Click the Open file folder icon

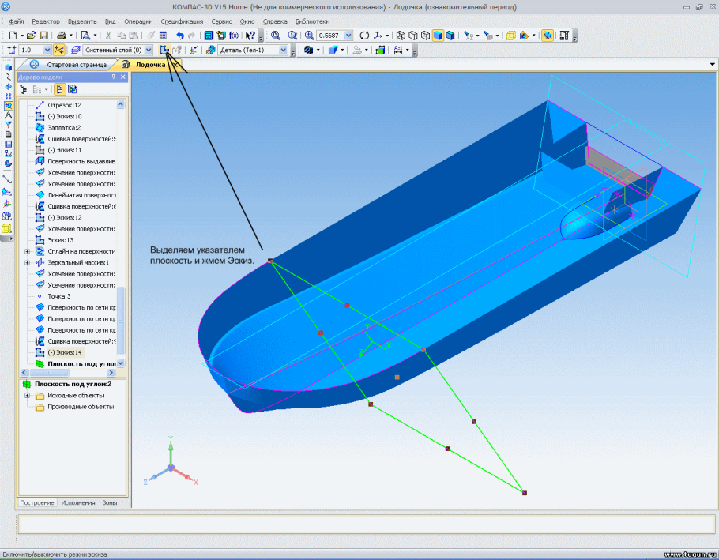(x=31, y=36)
